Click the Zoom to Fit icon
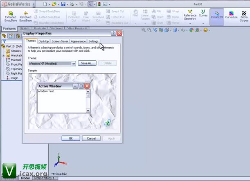This screenshot has height=181, width=250. tap(143, 30)
